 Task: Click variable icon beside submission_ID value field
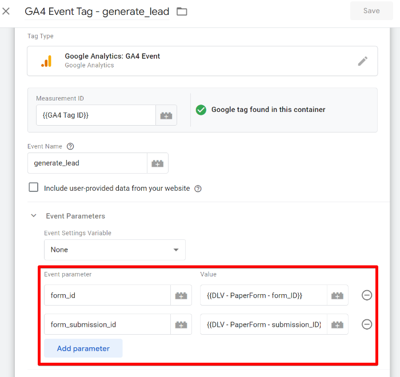click(x=338, y=324)
